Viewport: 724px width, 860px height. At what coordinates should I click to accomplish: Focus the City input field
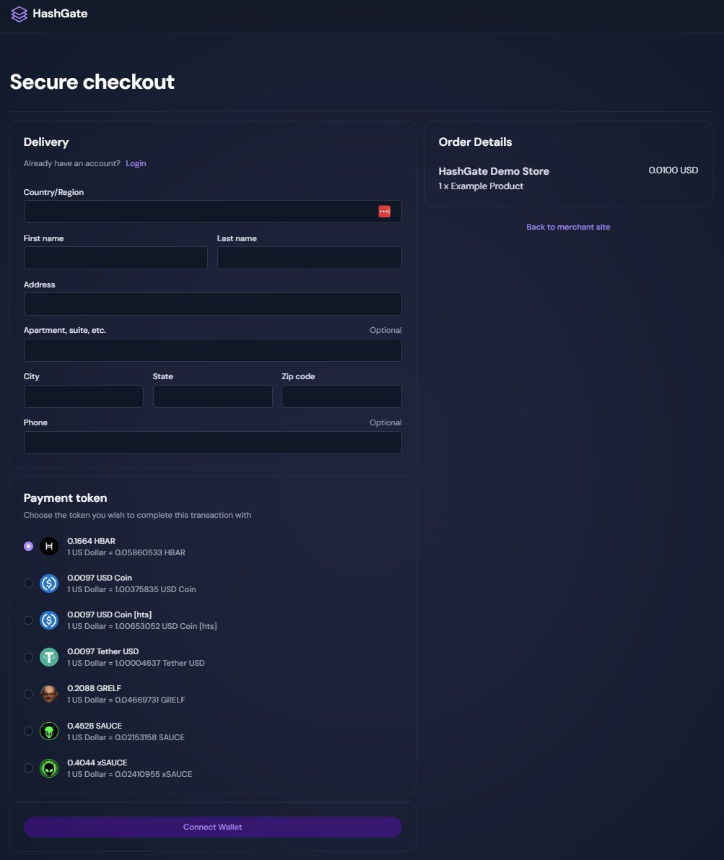pyautogui.click(x=83, y=396)
